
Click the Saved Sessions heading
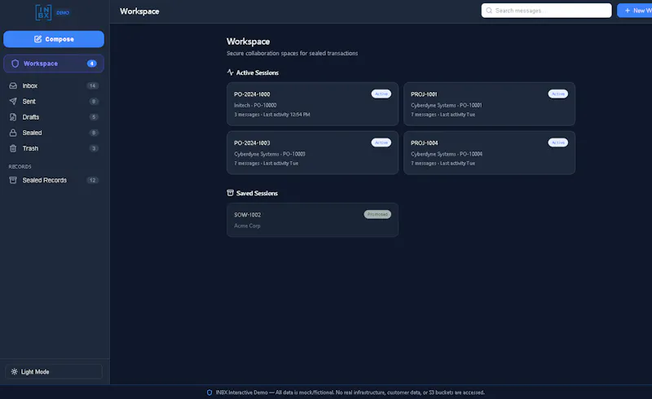tap(257, 193)
